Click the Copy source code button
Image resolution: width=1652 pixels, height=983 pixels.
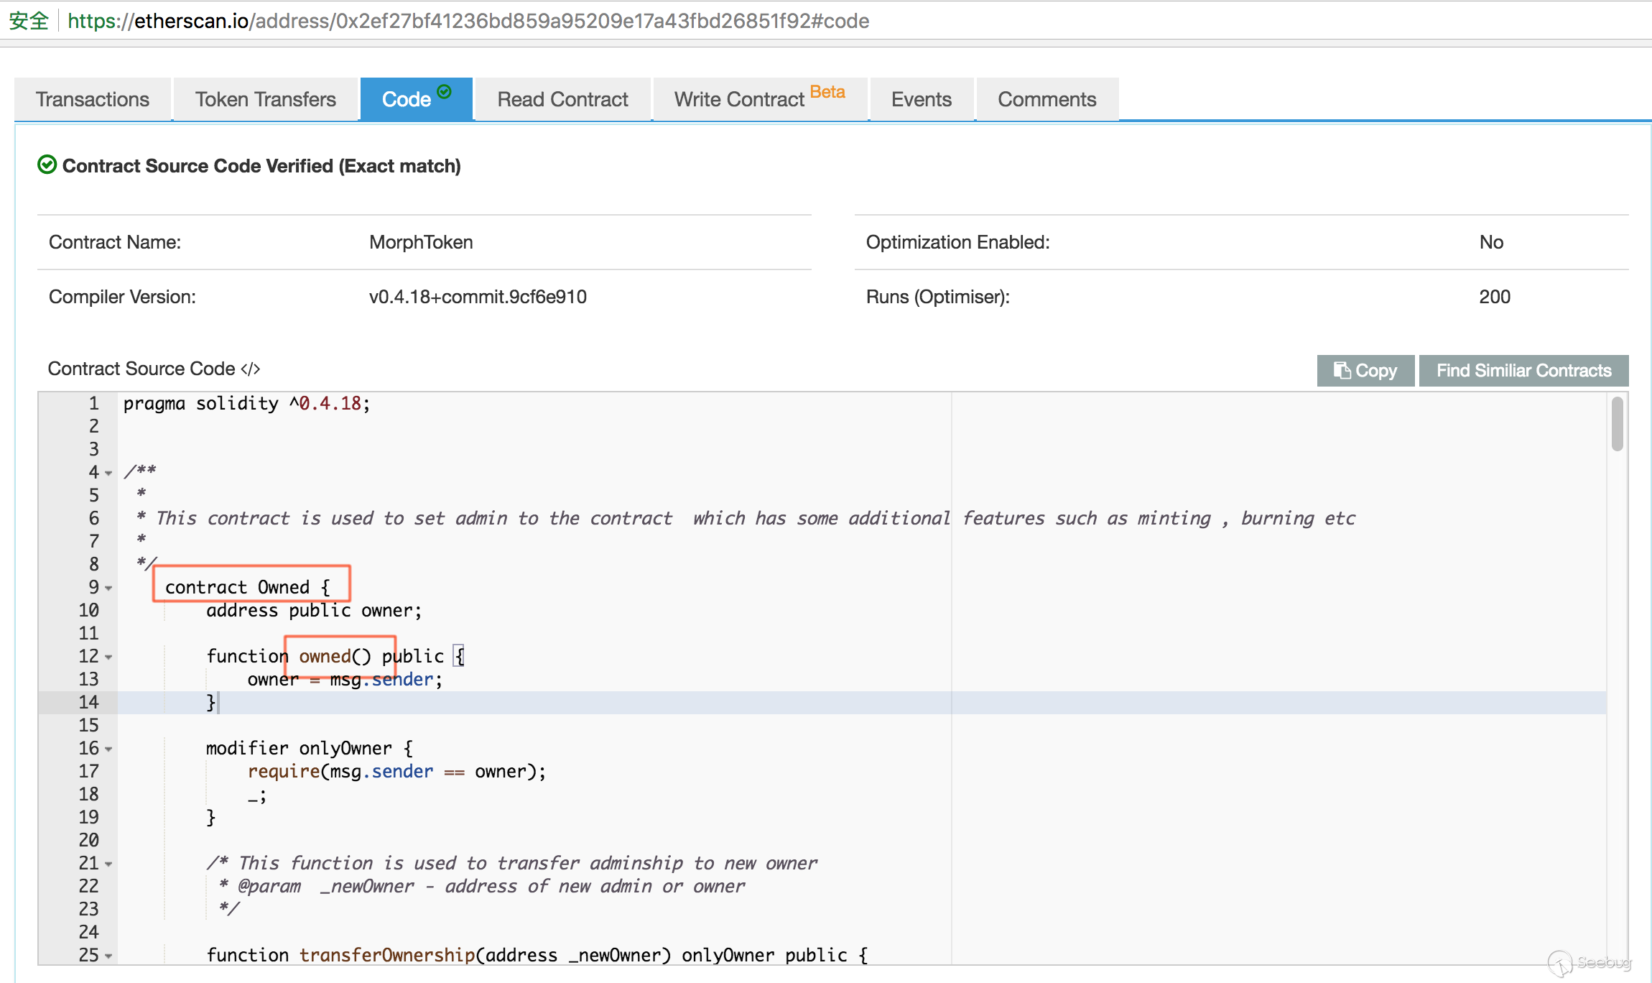(1365, 370)
